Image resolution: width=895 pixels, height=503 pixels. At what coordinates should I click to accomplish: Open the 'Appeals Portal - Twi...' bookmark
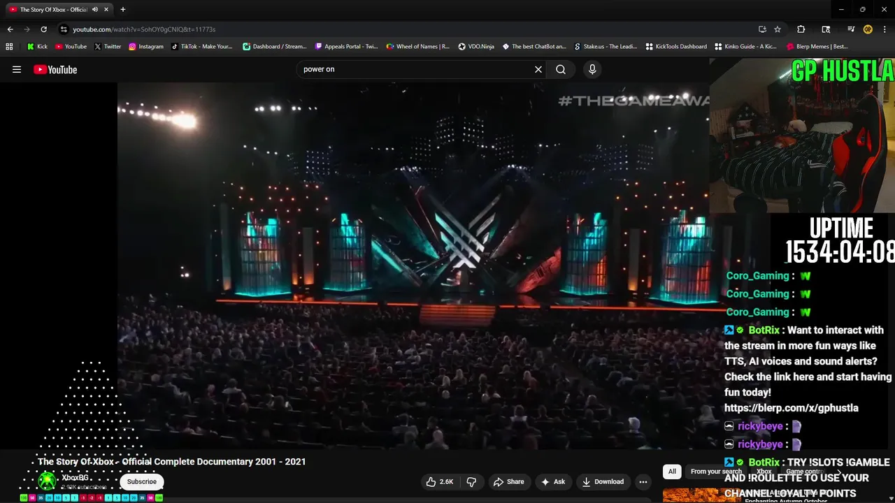[346, 47]
